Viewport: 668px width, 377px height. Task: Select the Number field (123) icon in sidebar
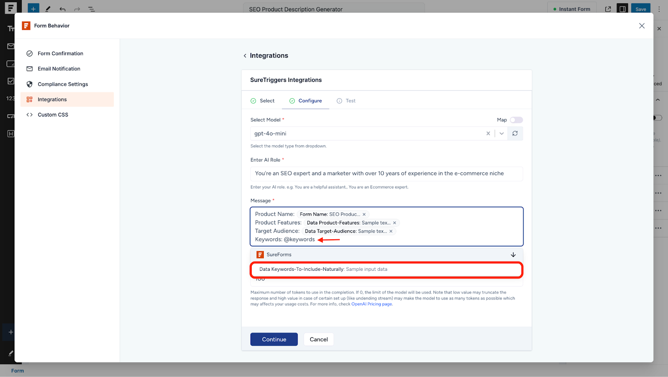(10, 98)
